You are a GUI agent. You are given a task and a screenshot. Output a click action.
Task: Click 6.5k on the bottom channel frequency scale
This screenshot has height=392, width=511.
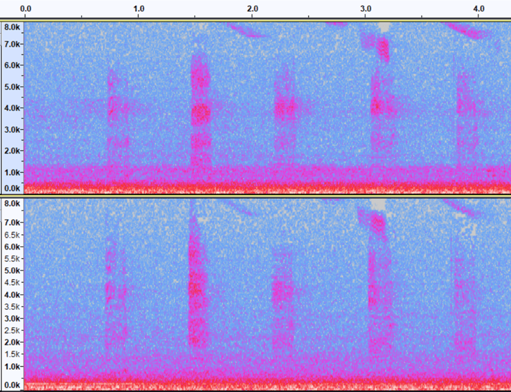pos(12,234)
